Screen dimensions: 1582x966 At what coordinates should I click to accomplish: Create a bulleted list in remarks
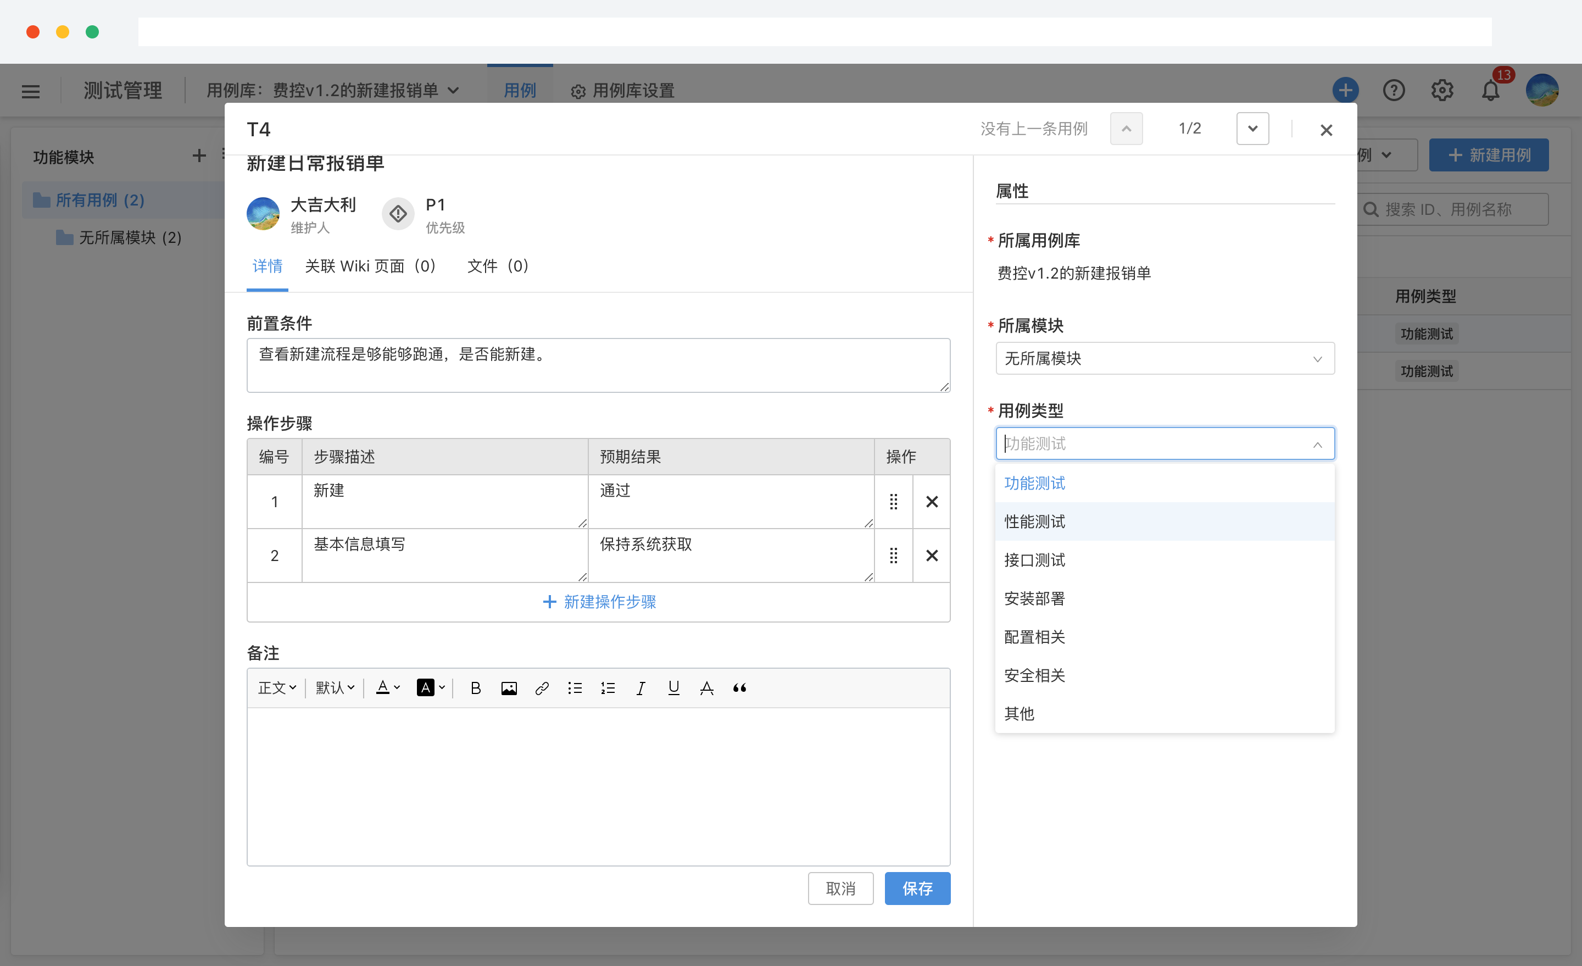click(x=575, y=687)
